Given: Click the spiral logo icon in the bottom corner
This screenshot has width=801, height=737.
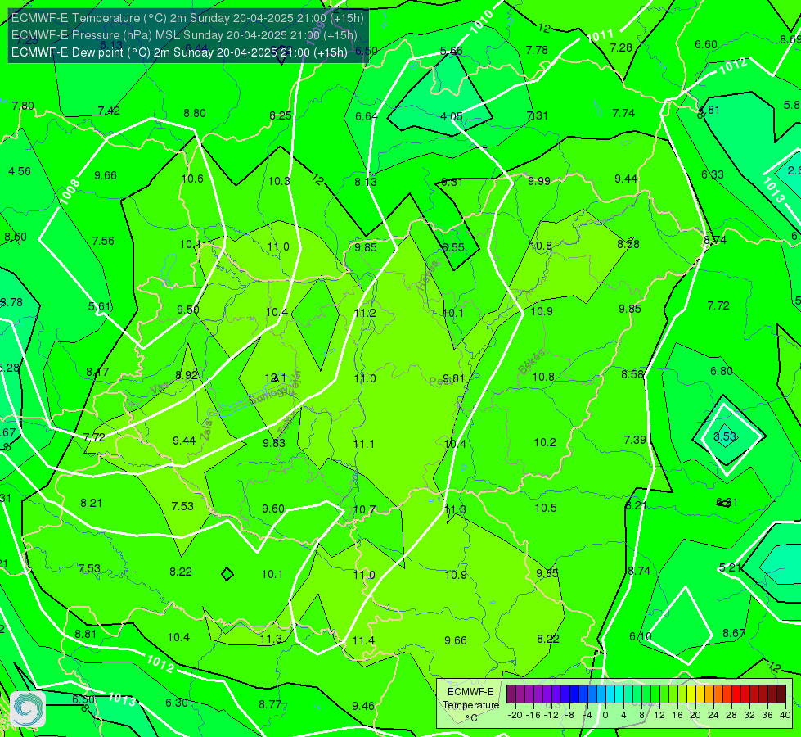Looking at the screenshot, I should (x=28, y=709).
